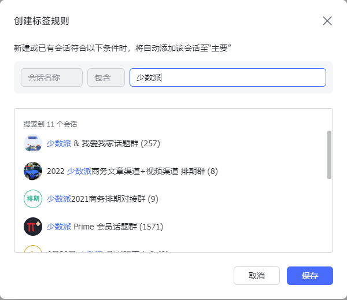Click the partially visible fifth conversation avatar
This screenshot has height=300, width=347.
point(33,250)
